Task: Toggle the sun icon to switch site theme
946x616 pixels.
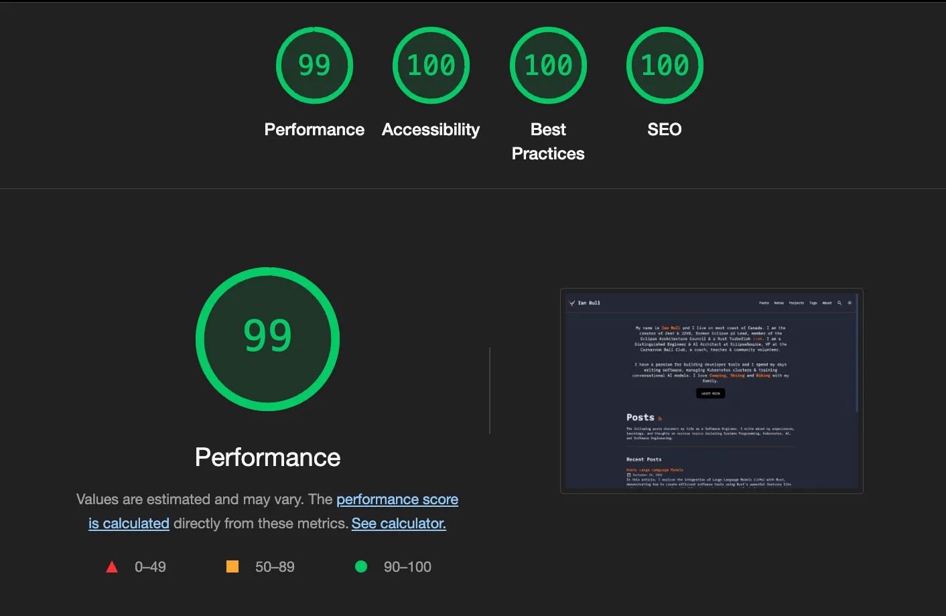Action: (x=850, y=303)
